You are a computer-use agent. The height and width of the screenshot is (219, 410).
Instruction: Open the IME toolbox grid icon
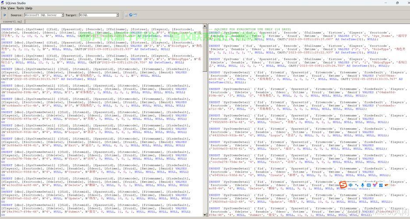(x=381, y=185)
